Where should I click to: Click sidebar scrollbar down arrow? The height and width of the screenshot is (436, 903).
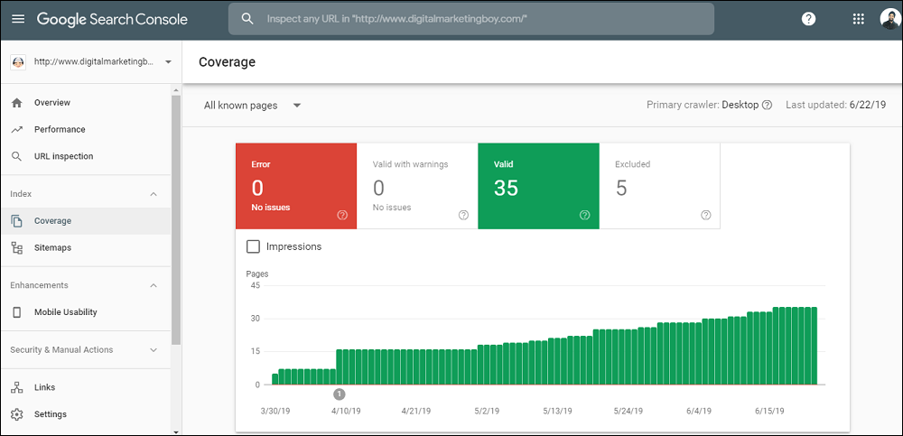tap(176, 431)
